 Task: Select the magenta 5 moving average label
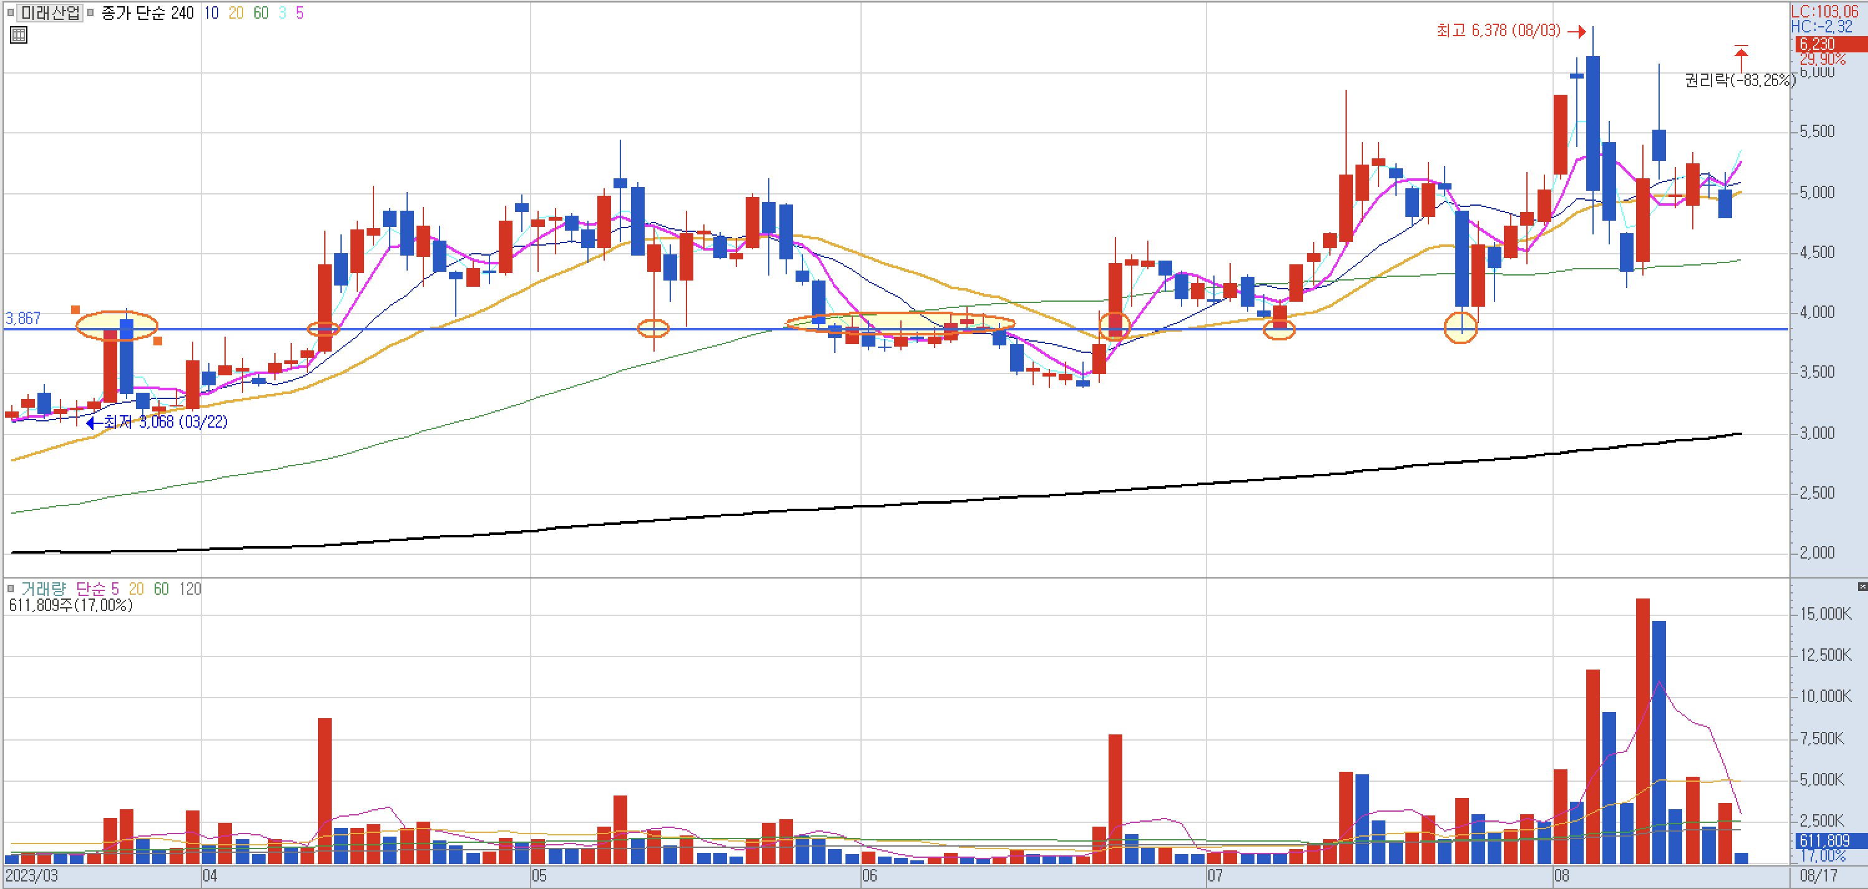pyautogui.click(x=299, y=13)
